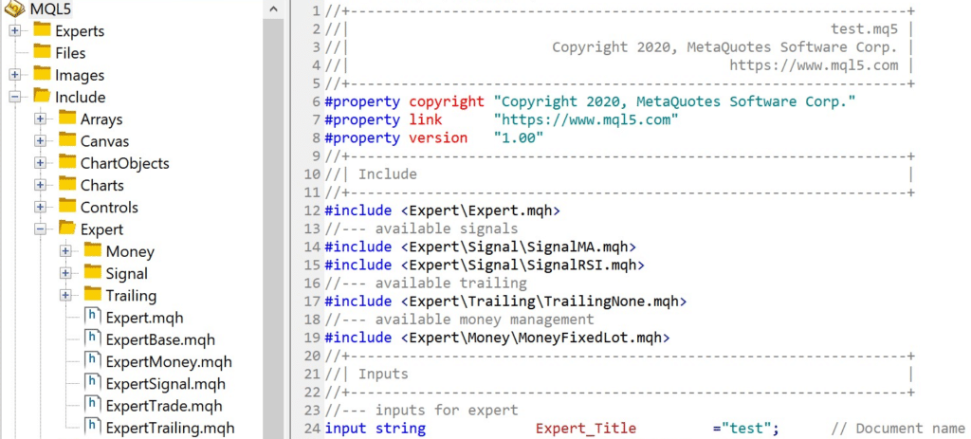Click the Files folder icon
Viewport: 971px width, 439px height.
pyautogui.click(x=42, y=53)
